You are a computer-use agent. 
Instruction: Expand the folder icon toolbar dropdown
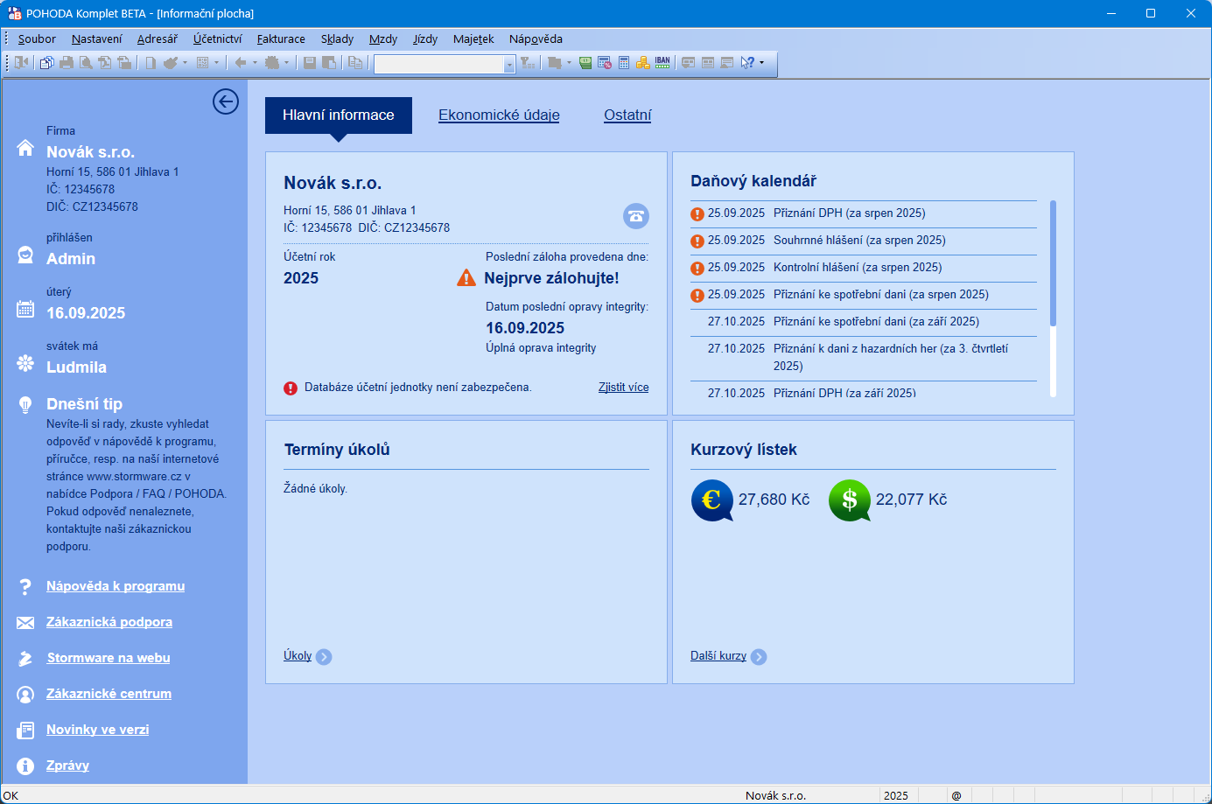tap(569, 63)
